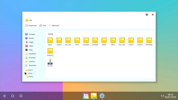Browse Videos from the sidebar
The width and height of the screenshot is (178, 100).
tap(29, 46)
